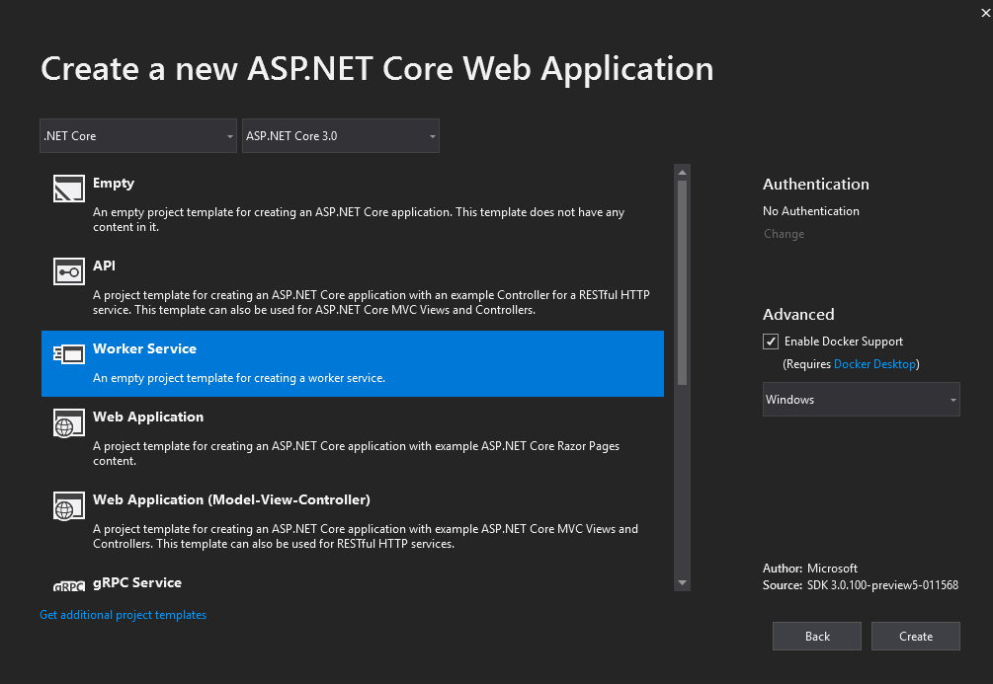Click Get additional project templates
Screen dimensions: 993x684
[x=123, y=614]
